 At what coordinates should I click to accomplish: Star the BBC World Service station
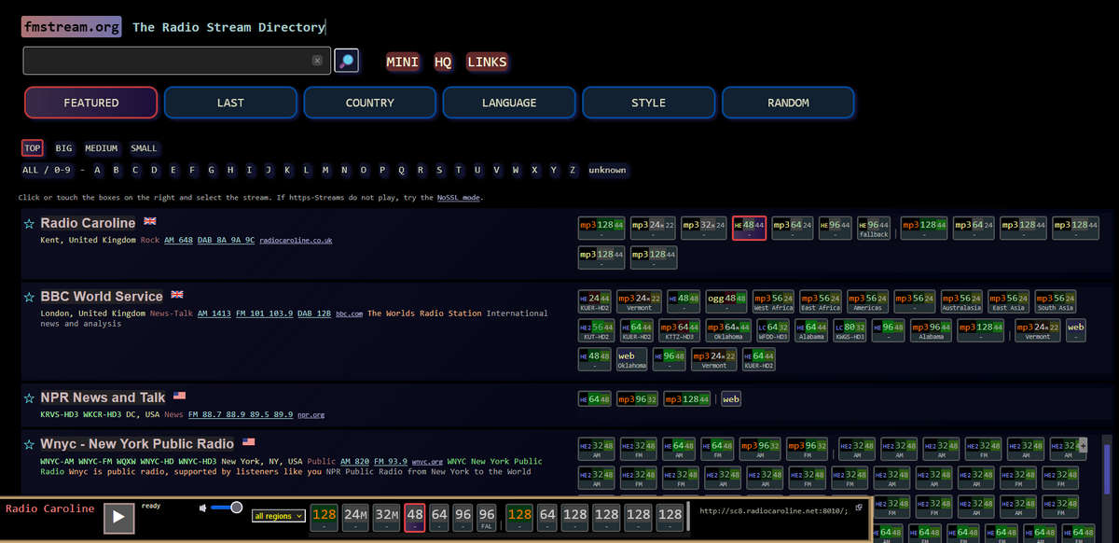tap(29, 297)
